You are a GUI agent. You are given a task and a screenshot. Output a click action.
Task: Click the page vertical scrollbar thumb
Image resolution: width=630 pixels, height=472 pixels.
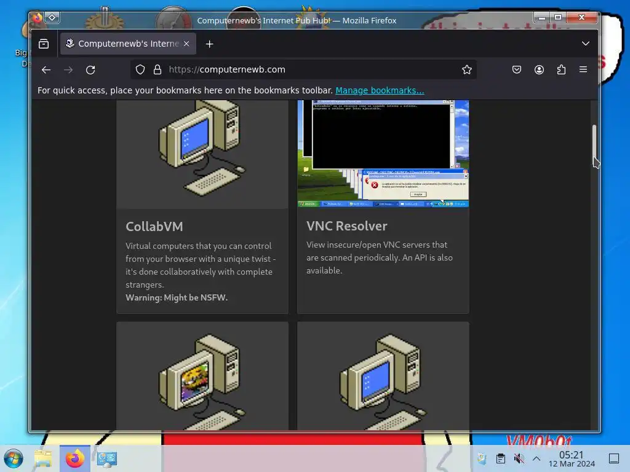coord(594,144)
